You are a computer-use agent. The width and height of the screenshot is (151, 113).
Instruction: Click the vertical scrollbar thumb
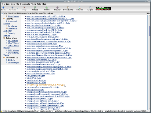(149, 31)
